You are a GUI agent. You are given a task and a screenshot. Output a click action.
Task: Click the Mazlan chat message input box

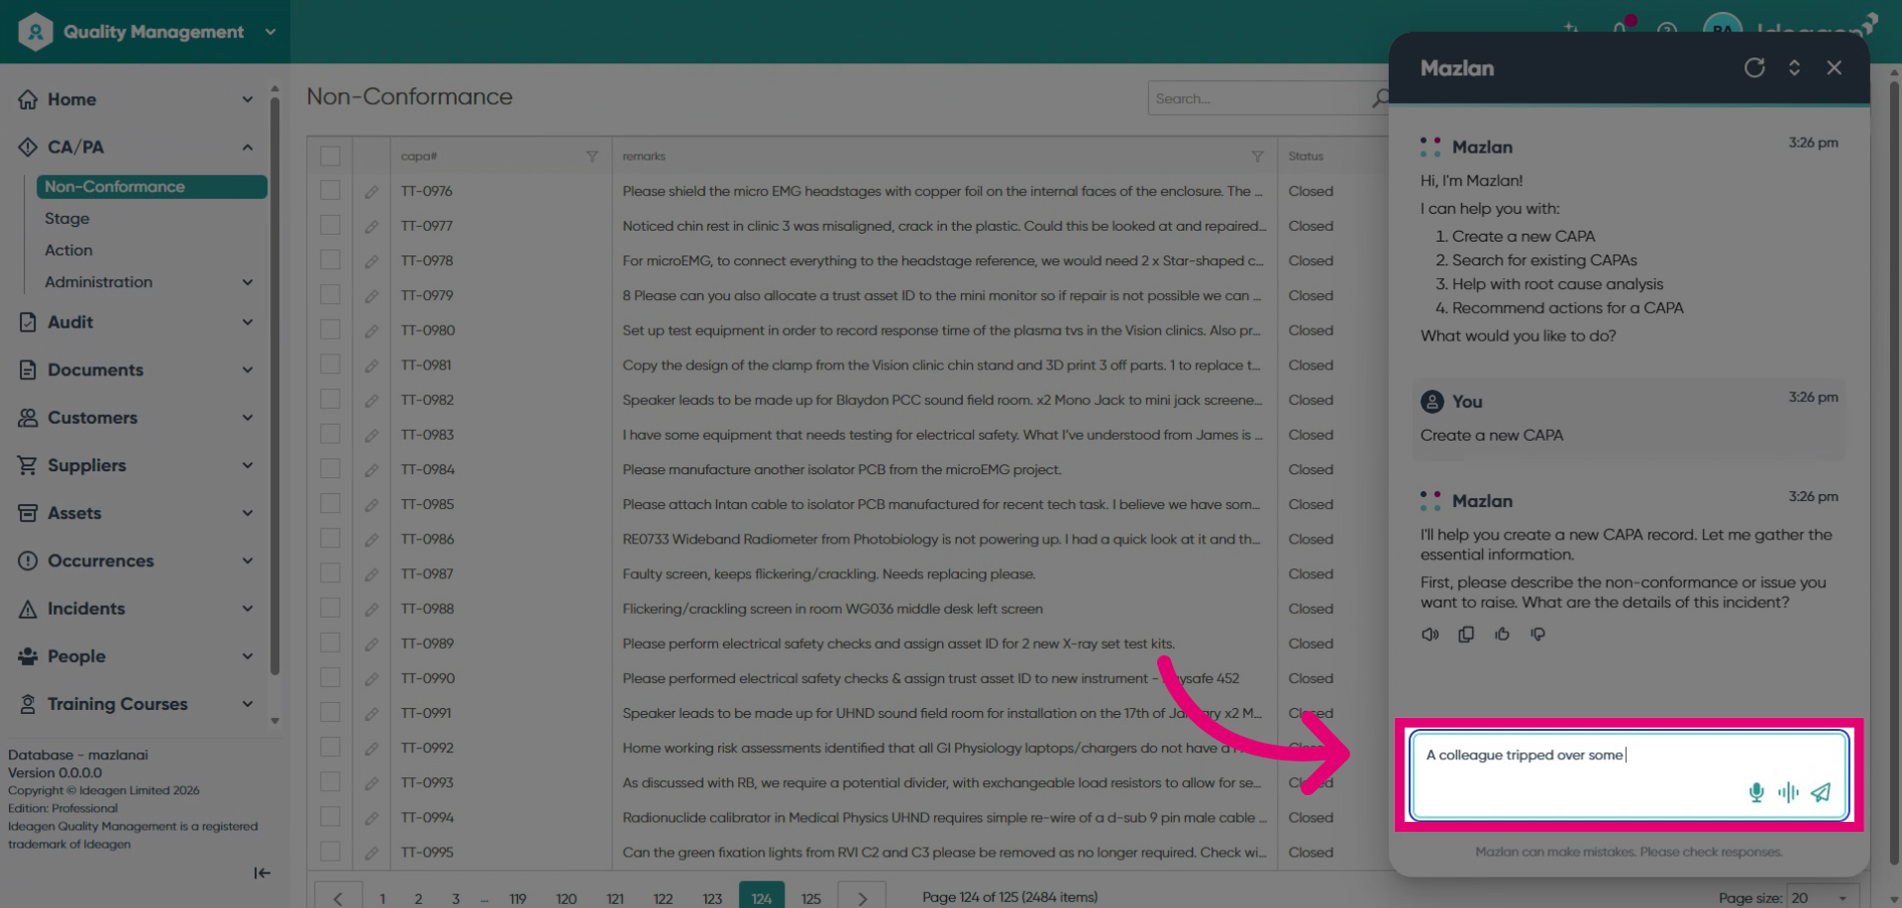click(x=1629, y=775)
